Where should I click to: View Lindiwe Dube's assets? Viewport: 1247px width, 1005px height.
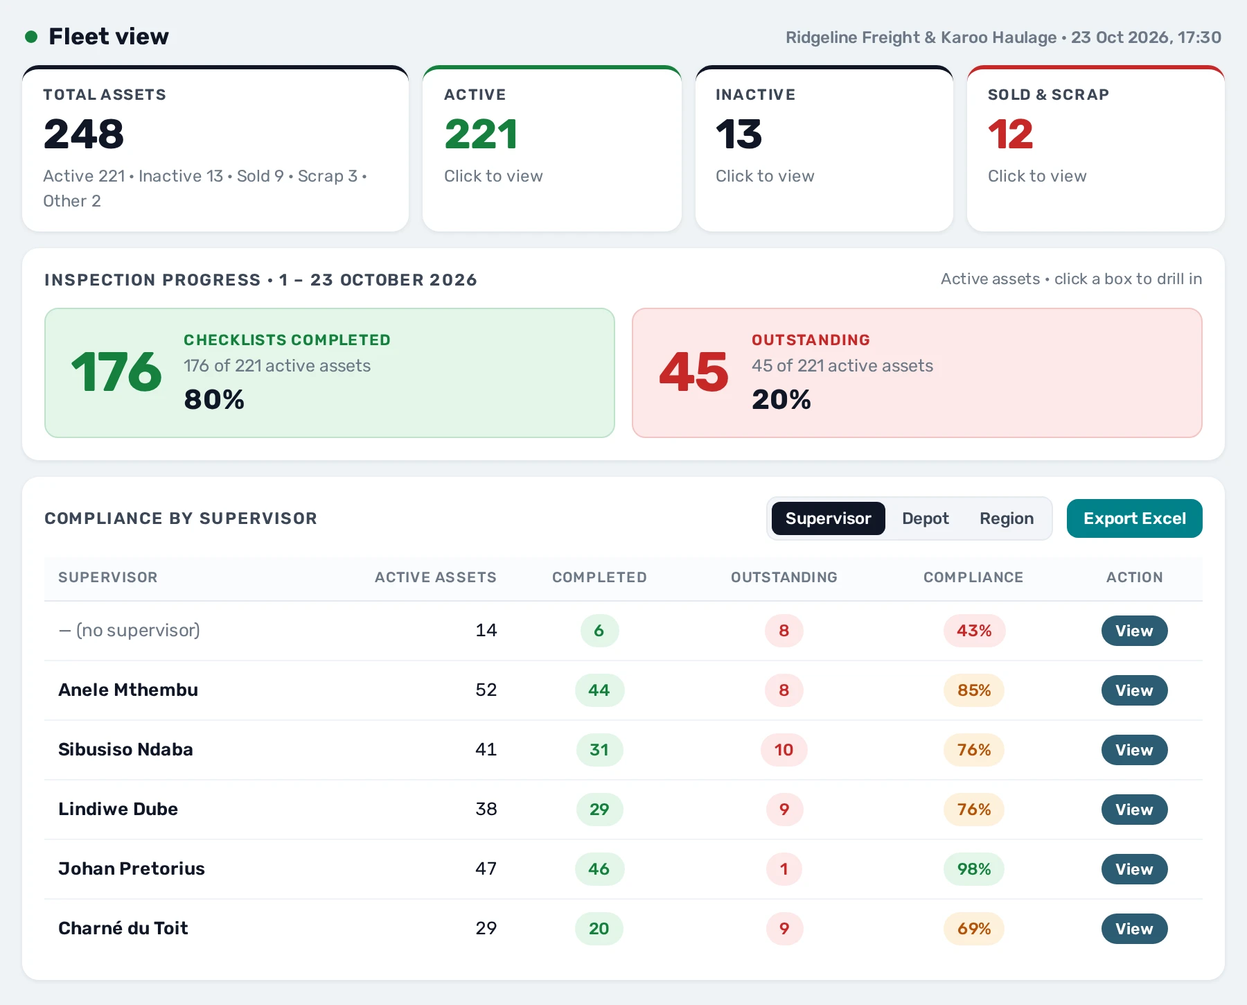coord(1135,810)
